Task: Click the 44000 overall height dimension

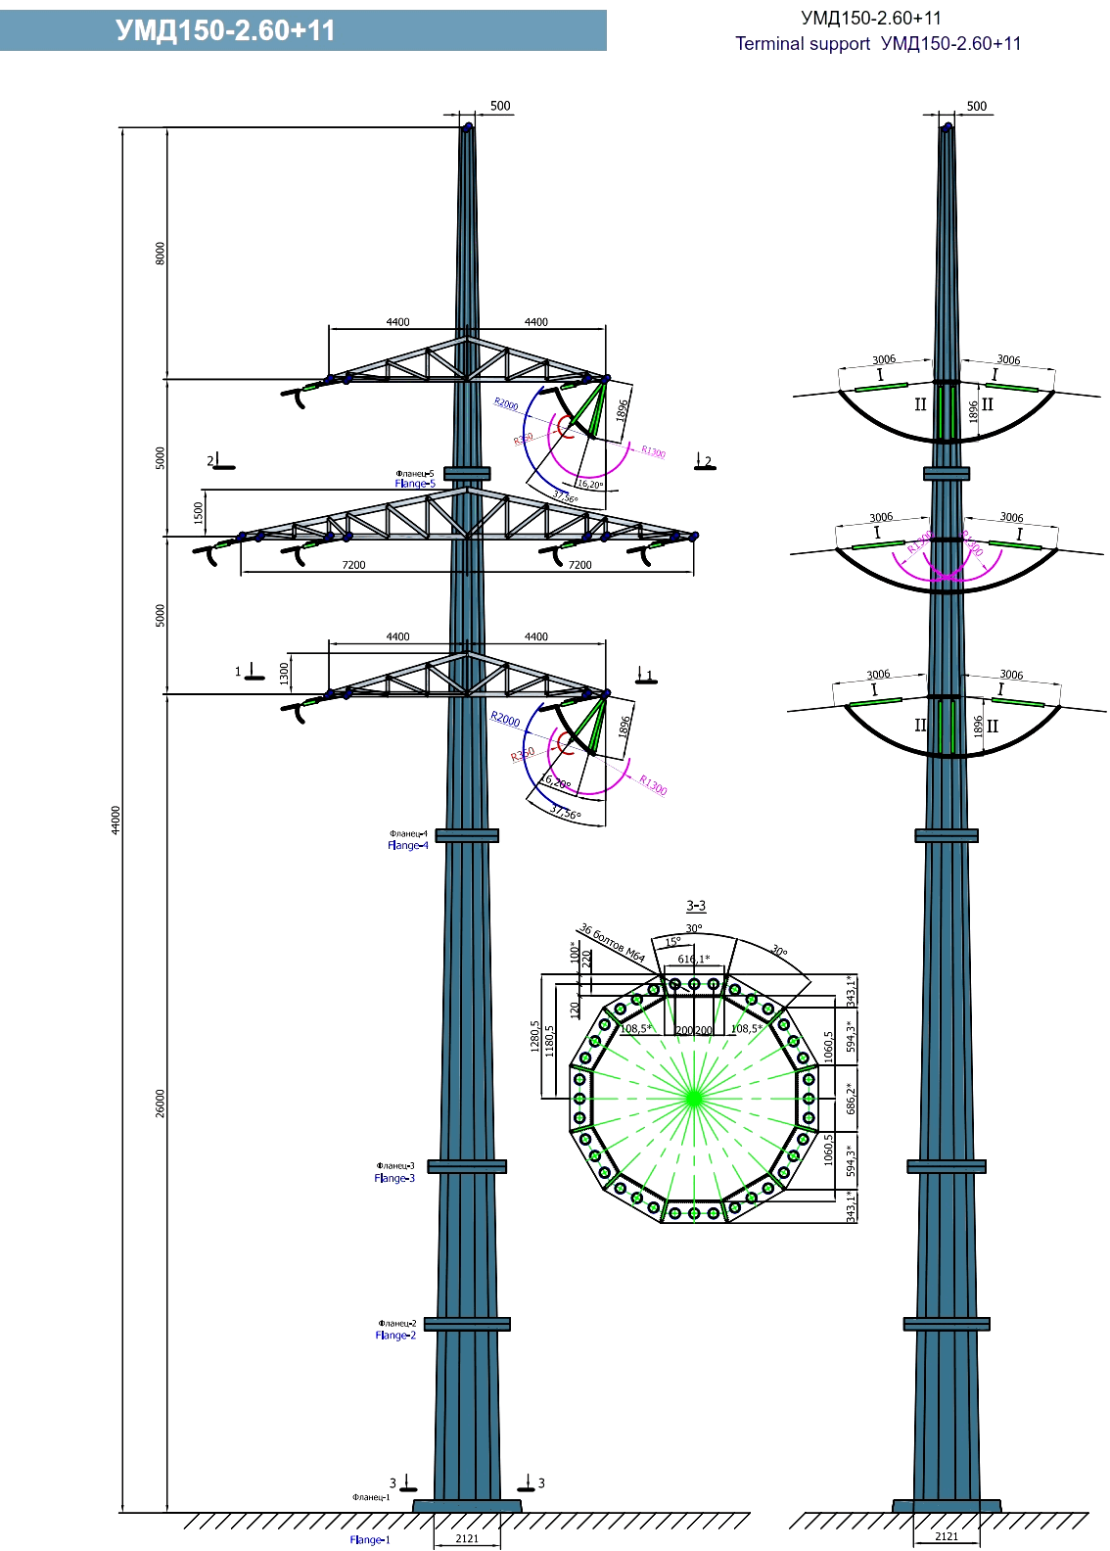Action: click(116, 821)
